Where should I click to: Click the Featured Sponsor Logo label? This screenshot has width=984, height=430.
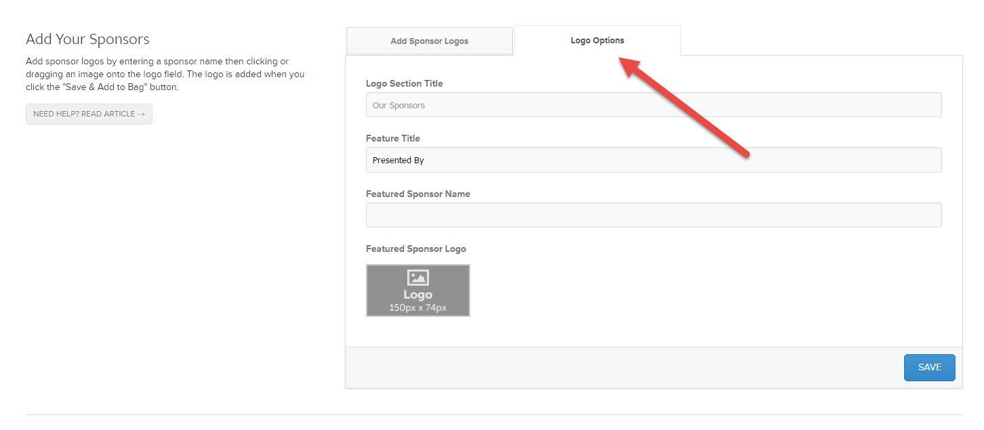click(x=415, y=249)
